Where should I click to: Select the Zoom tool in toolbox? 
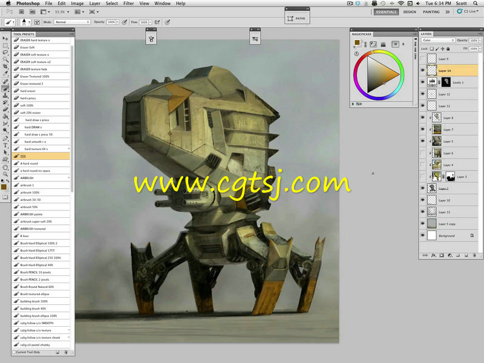(x=5, y=174)
